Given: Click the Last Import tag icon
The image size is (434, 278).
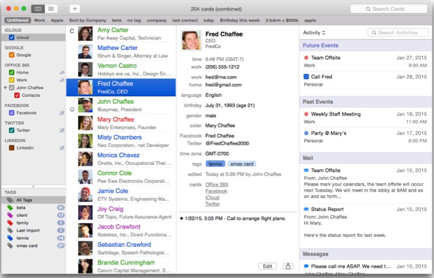Looking at the screenshot, I should [10, 231].
